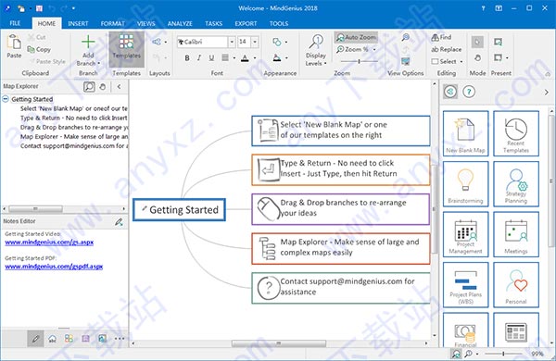556x361 pixels.
Task: Open the font name Calibri dropdown
Action: [232, 42]
